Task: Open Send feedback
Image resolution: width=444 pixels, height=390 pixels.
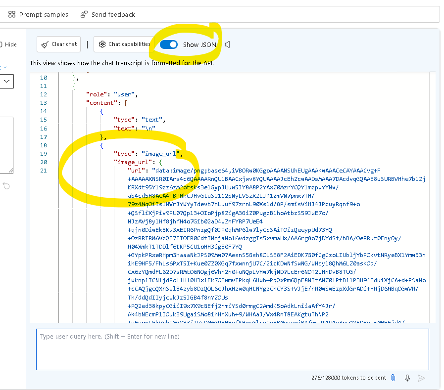Action: click(108, 14)
